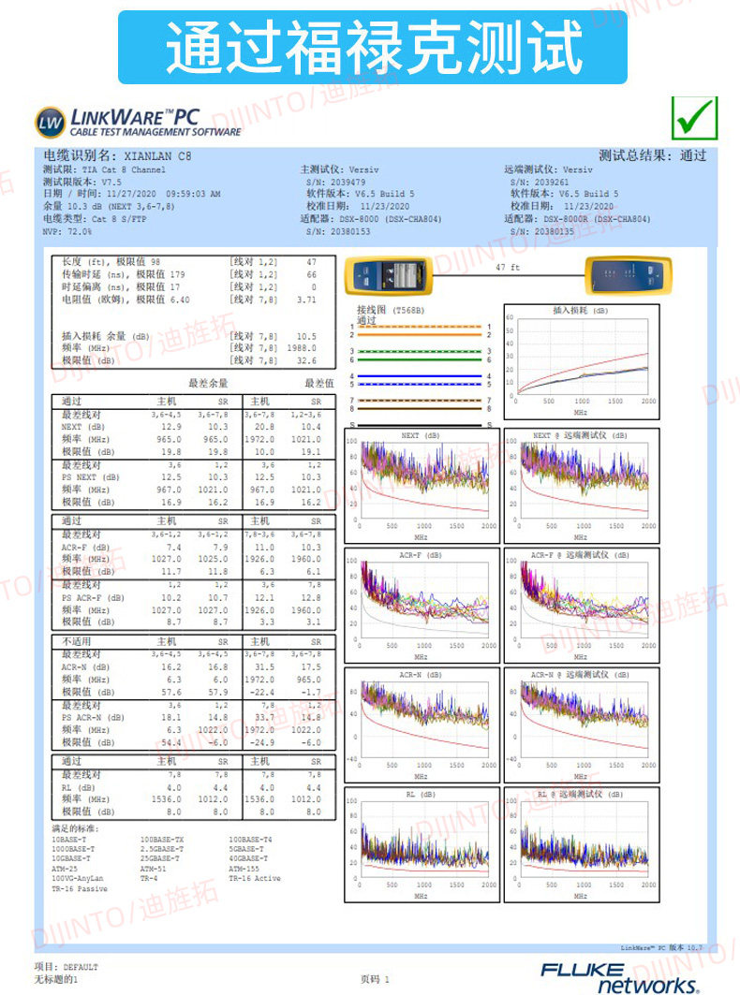Click the 电阻值 (欧姆), 极限值 6.40 row

[x=189, y=299]
